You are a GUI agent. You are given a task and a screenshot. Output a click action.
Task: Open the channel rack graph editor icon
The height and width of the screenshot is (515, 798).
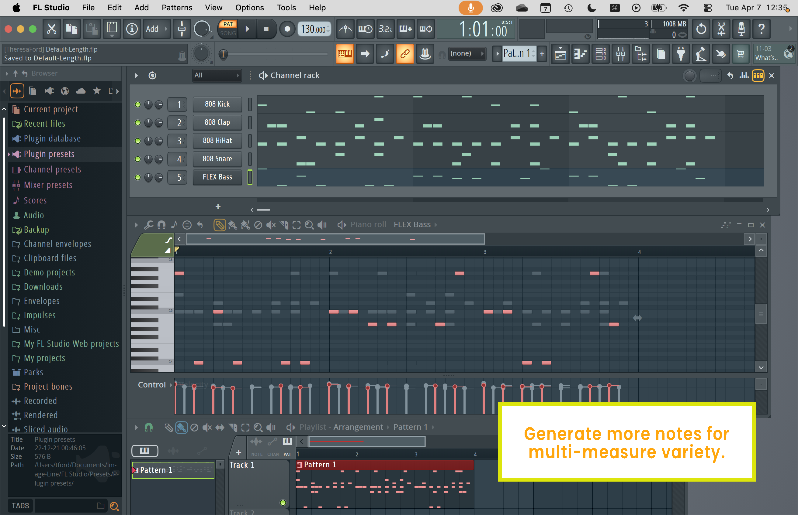point(744,76)
